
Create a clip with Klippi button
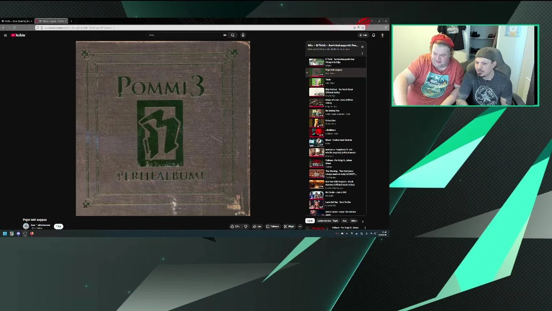tap(289, 226)
